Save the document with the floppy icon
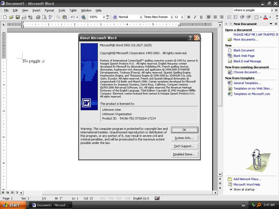The width and height of the screenshot is (279, 209). click(18, 17)
